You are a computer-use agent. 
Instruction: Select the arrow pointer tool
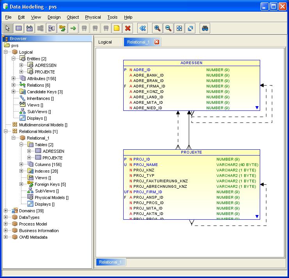(7, 28)
